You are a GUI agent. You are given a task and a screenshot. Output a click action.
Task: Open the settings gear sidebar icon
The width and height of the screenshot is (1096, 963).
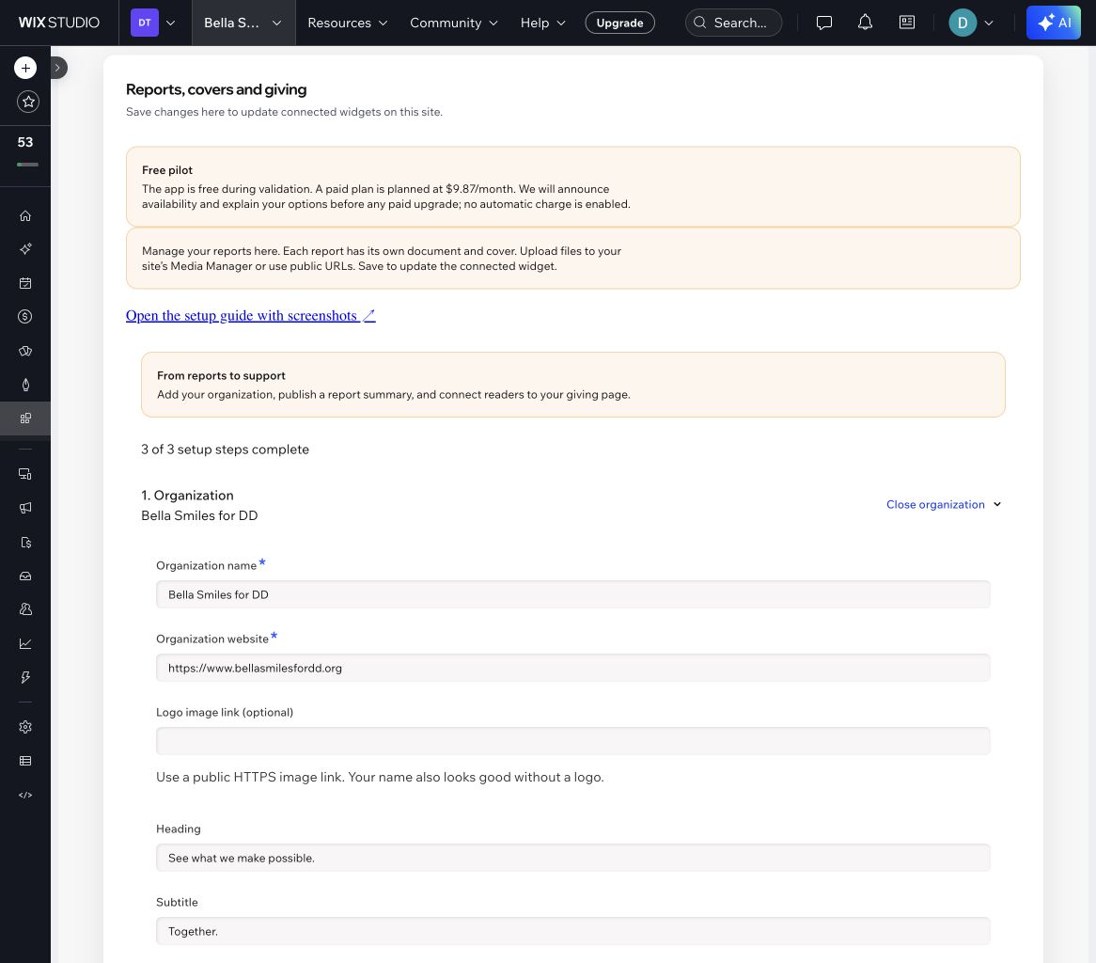[x=25, y=727]
